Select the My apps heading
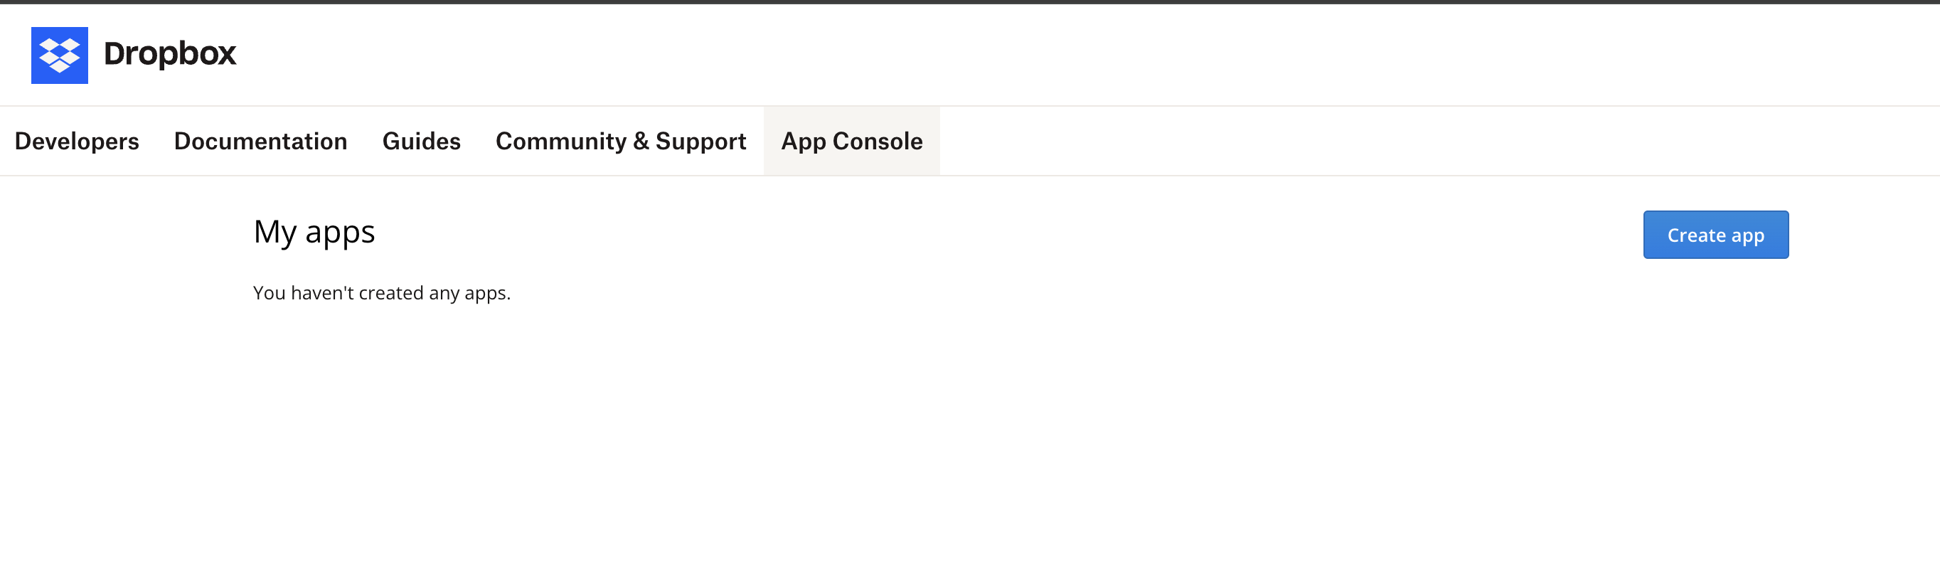The image size is (1940, 586). pyautogui.click(x=315, y=232)
